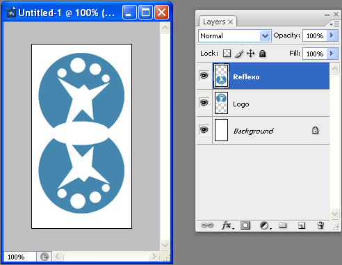Screen dimensions: 342x265
Task: Hide the Reflexo layer
Action: coord(204,76)
